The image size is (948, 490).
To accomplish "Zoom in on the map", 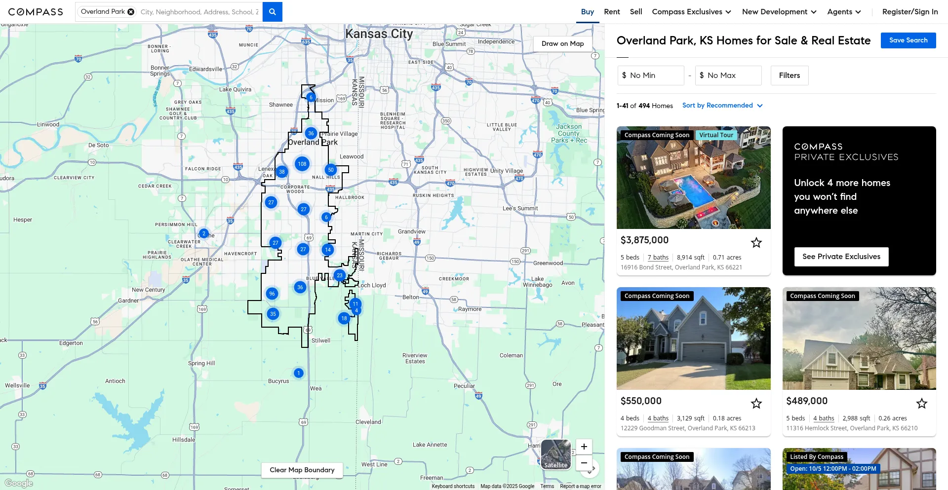I will pyautogui.click(x=584, y=447).
